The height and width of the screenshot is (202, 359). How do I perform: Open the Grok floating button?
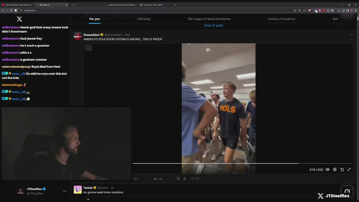pos(347,191)
